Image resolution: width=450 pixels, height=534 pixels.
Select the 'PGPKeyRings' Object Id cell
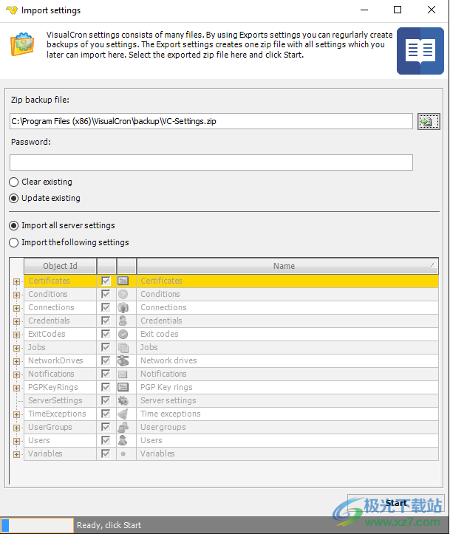(61, 387)
